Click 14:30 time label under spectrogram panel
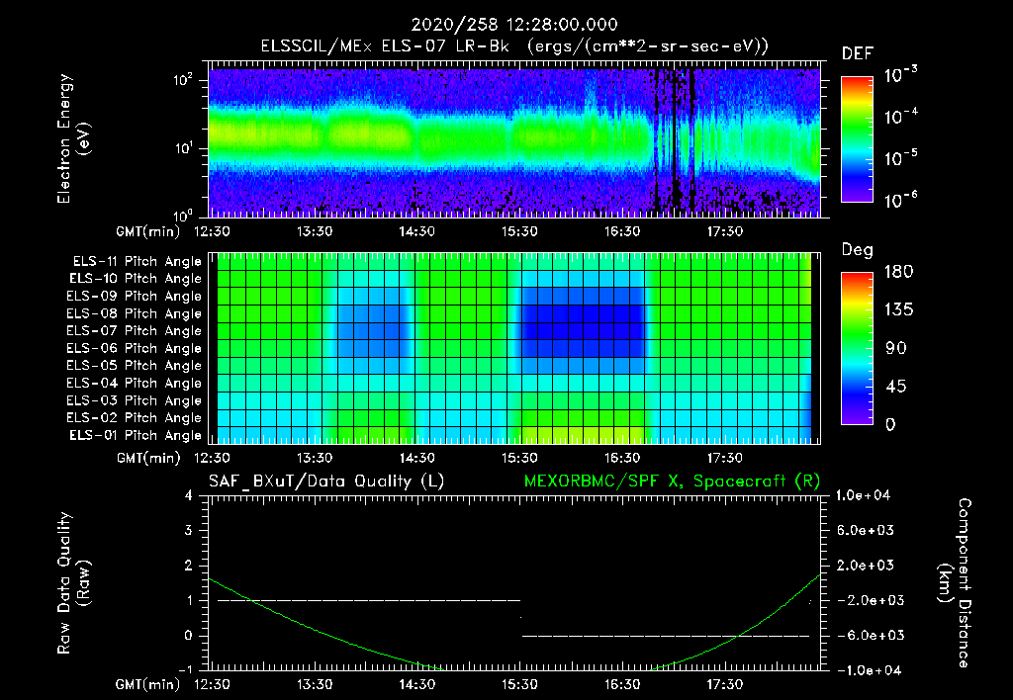The width and height of the screenshot is (1013, 700). tap(416, 231)
